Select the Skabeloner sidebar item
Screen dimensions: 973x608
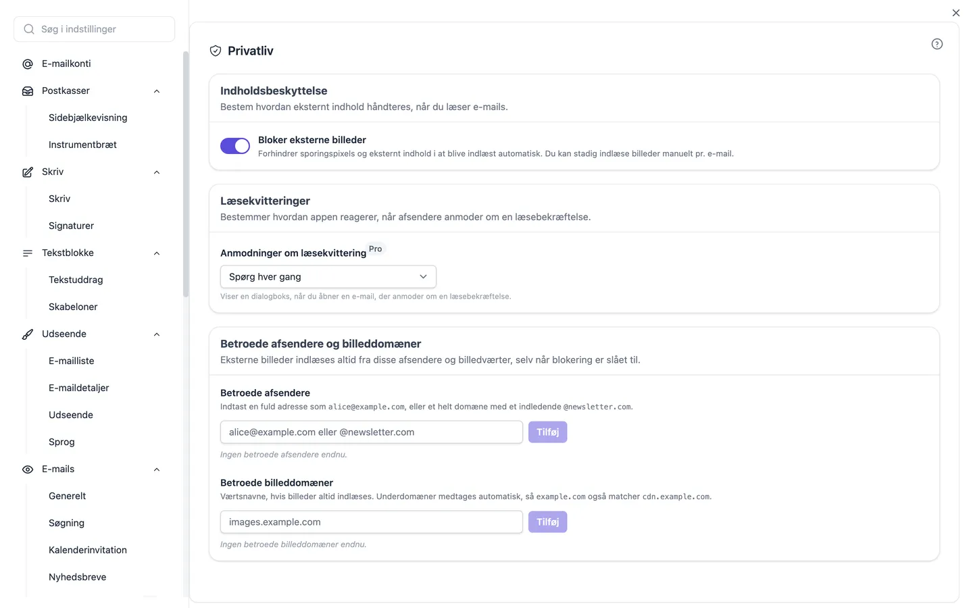73,307
